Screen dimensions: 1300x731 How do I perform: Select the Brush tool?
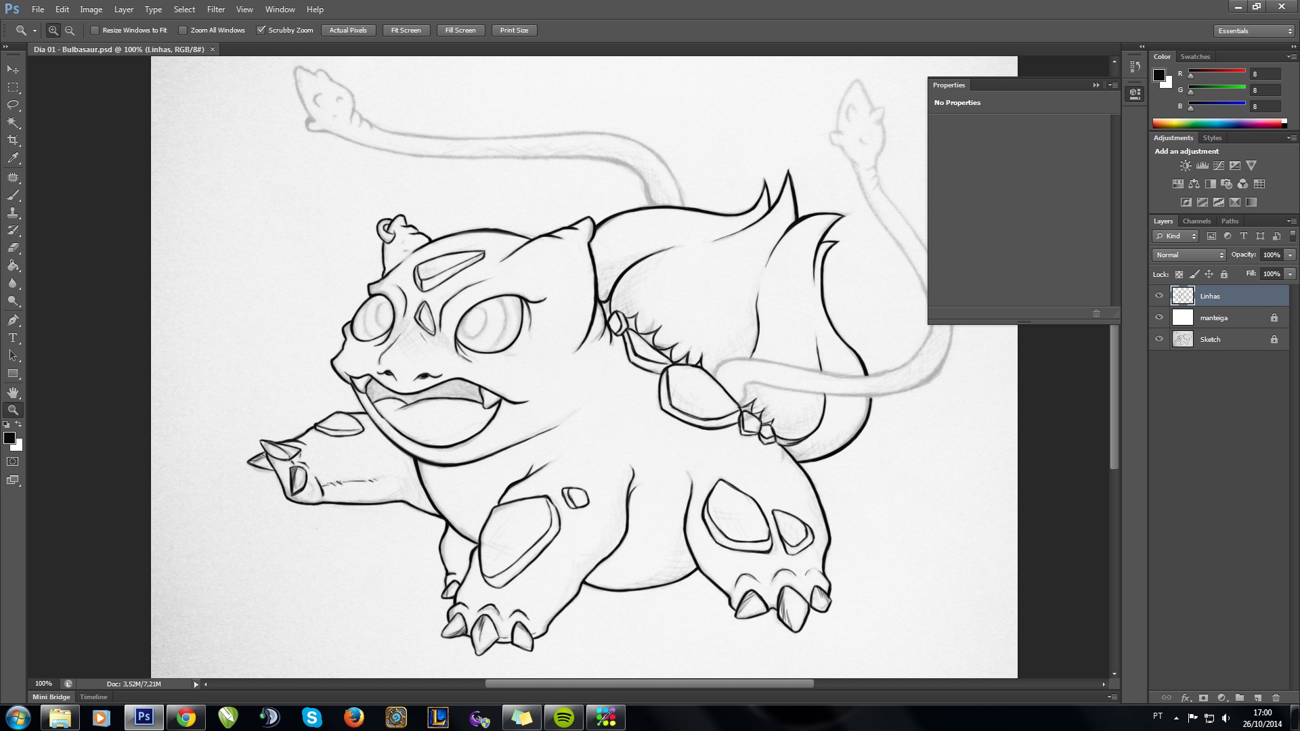pos(13,195)
